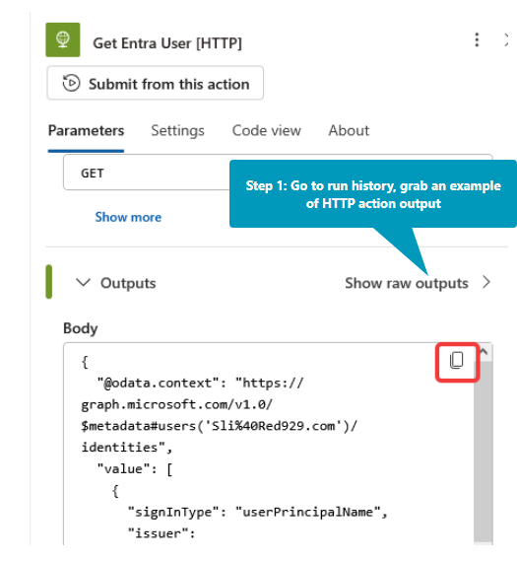Copy the Body output to clipboard
The width and height of the screenshot is (517, 562).
(457, 361)
